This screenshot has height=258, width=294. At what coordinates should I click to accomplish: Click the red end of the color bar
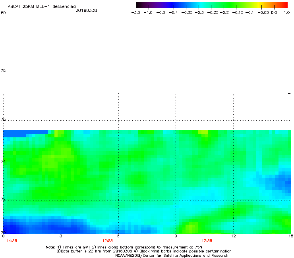click(x=284, y=5)
